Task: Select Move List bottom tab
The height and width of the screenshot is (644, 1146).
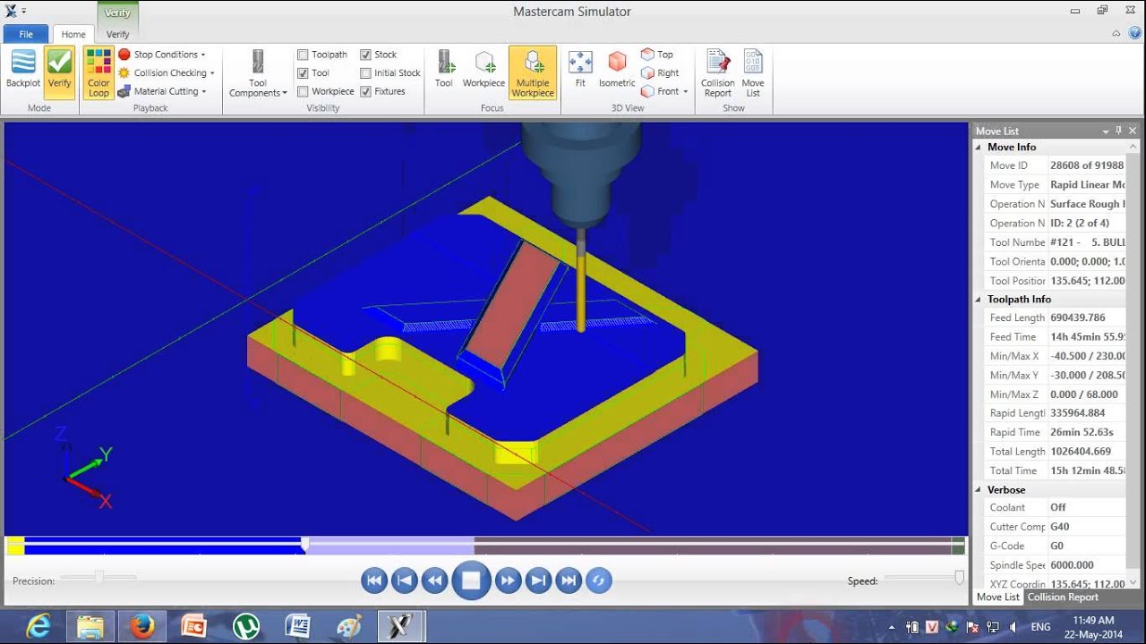Action: [x=997, y=597]
